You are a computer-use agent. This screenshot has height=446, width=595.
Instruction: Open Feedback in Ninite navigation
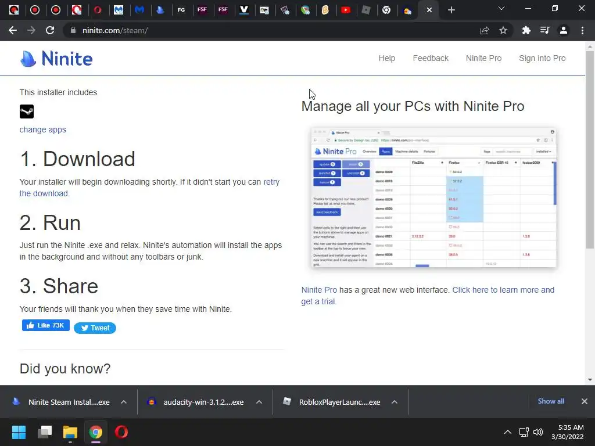click(x=431, y=59)
